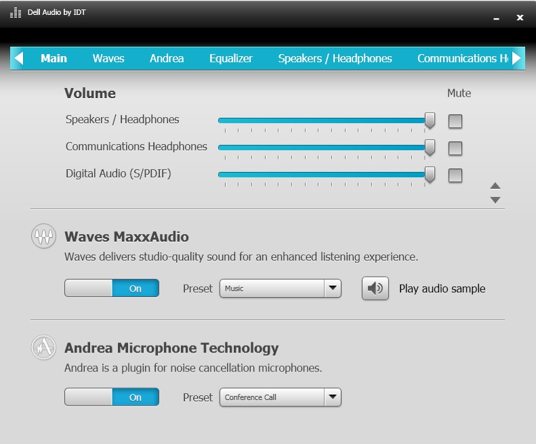Image resolution: width=536 pixels, height=444 pixels.
Task: Click the Communications Headphones volume label
Action: [x=136, y=146]
